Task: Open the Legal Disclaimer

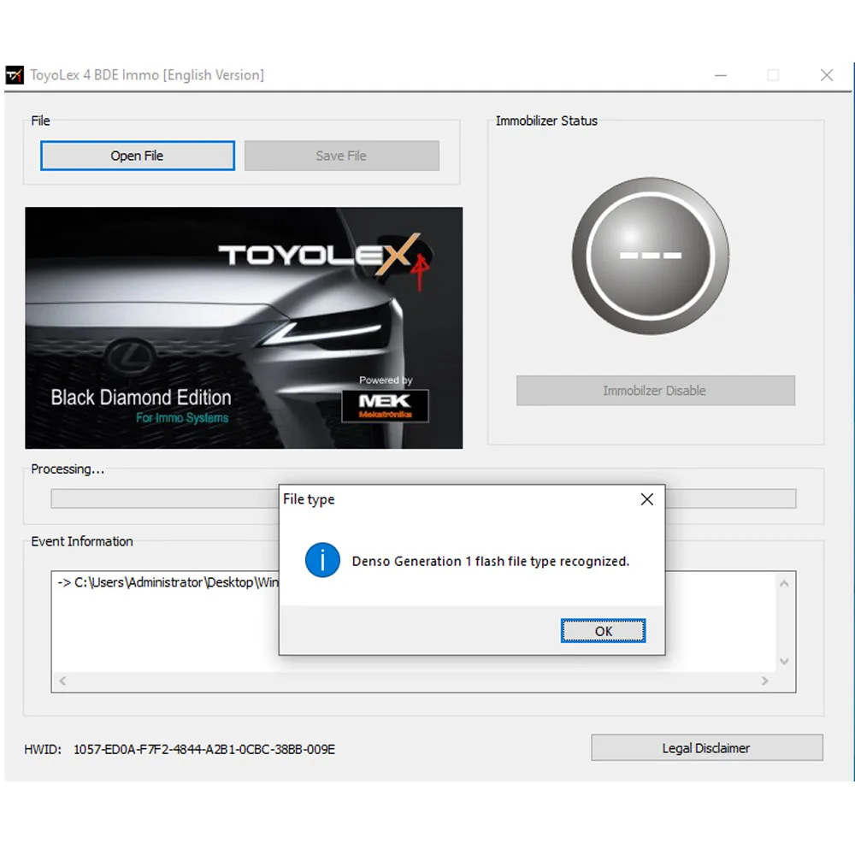Action: point(707,747)
